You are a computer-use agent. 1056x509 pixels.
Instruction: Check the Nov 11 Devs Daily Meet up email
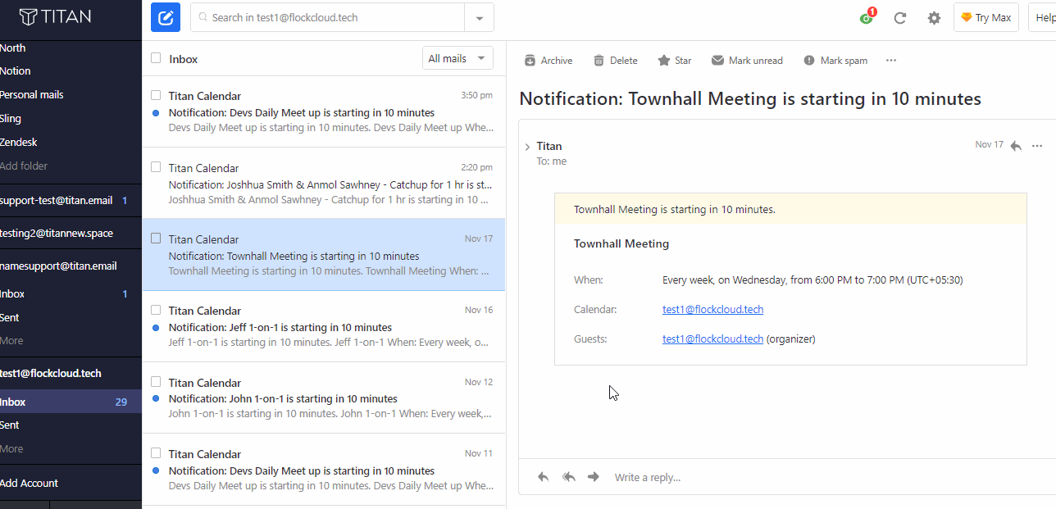[156, 453]
